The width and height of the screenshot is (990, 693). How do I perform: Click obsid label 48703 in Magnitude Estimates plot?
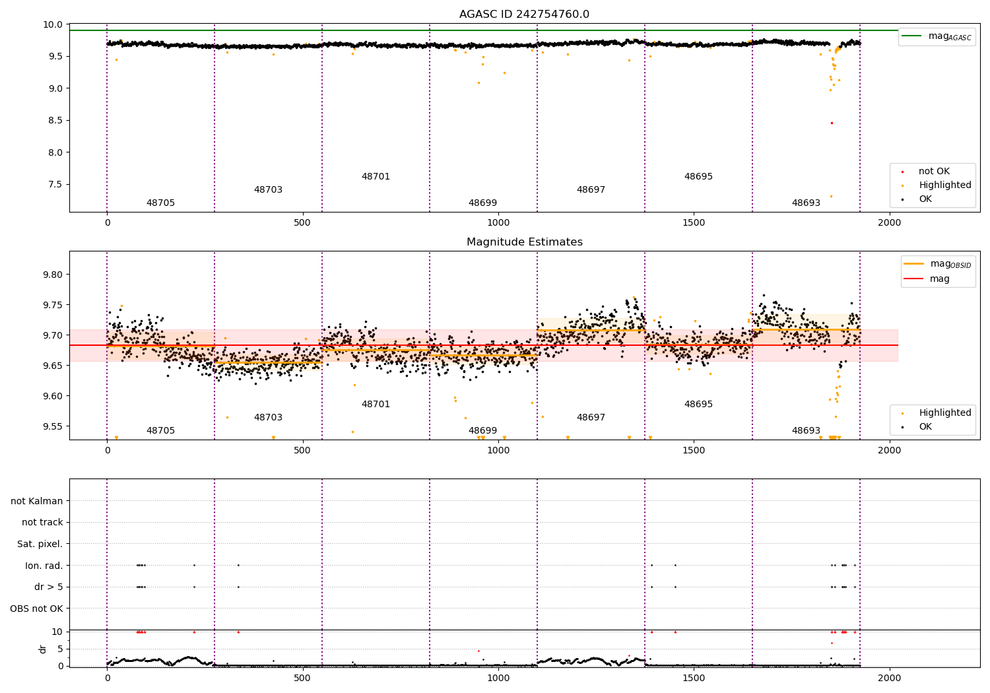268,418
